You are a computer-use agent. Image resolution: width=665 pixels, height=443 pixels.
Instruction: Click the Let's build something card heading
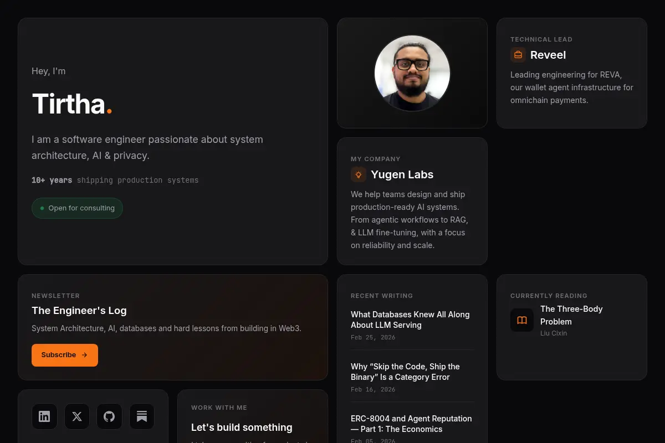pos(242,427)
